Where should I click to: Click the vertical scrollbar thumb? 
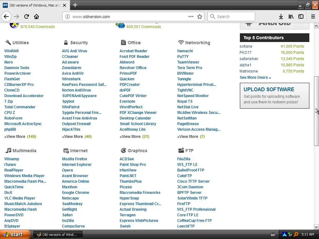(317, 111)
